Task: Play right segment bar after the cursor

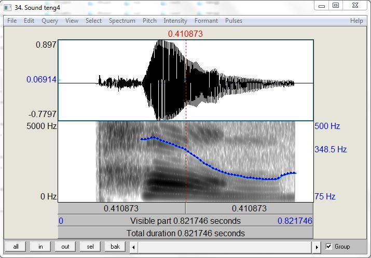Action: [250, 208]
